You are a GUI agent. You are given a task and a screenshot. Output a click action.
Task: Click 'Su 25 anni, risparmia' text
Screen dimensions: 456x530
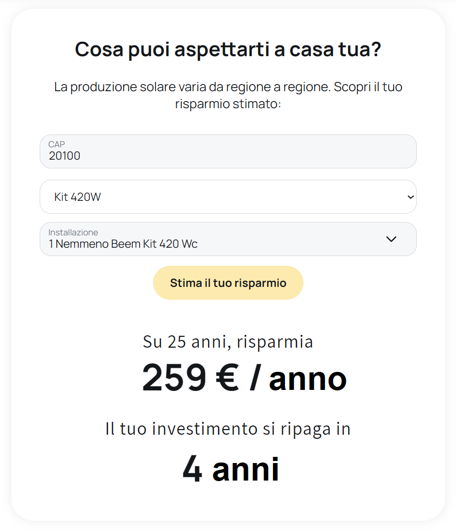pyautogui.click(x=228, y=342)
